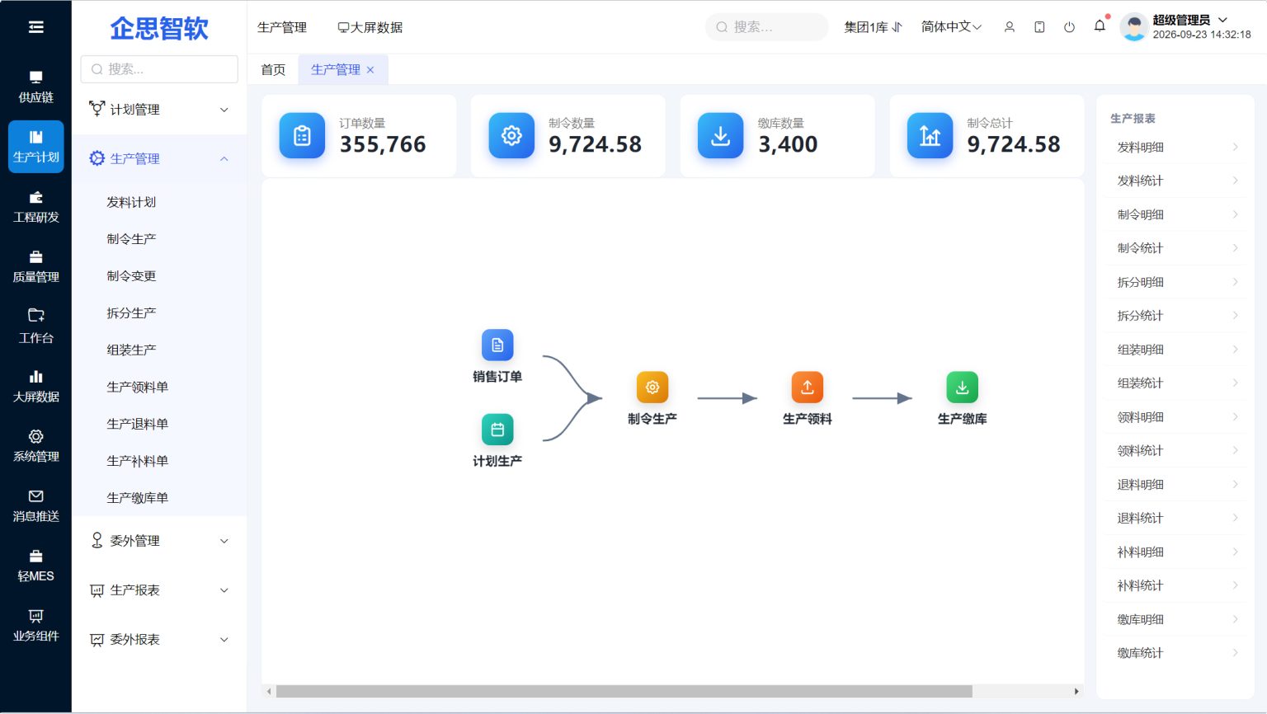Open 生产领料单 in sidebar
This screenshot has height=714, width=1267.
click(137, 387)
